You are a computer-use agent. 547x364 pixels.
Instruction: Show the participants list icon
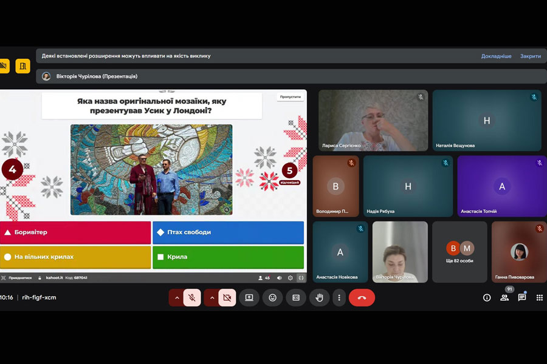click(x=504, y=297)
